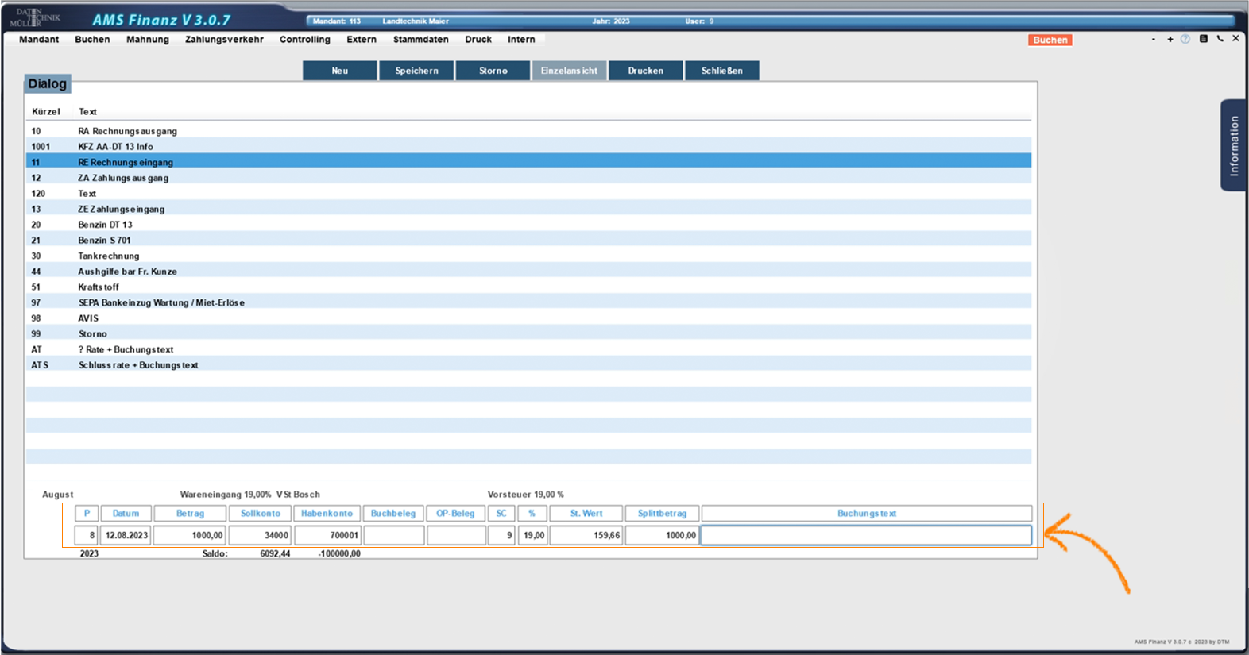1249x655 pixels.
Task: Click into the empty Buchungstext input field
Action: pyautogui.click(x=866, y=535)
